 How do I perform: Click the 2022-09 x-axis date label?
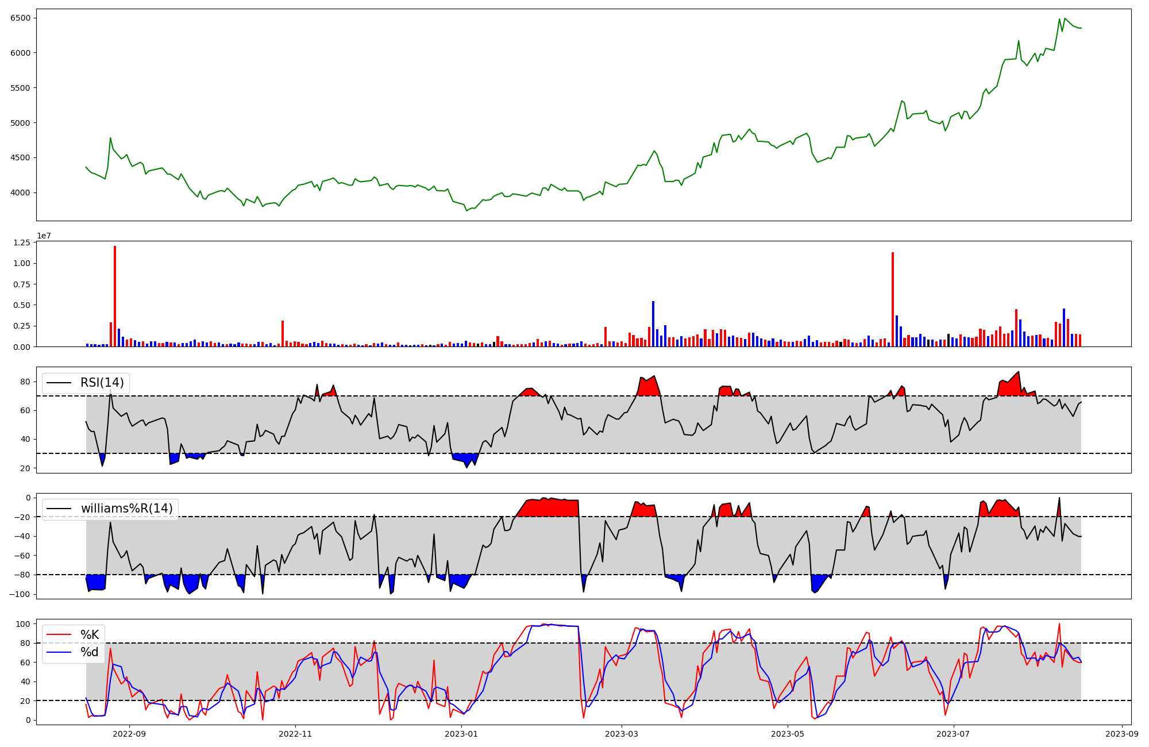click(x=129, y=734)
